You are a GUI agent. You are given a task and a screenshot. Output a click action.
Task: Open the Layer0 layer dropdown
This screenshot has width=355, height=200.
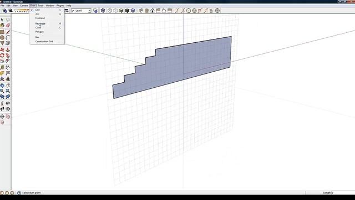[90, 11]
